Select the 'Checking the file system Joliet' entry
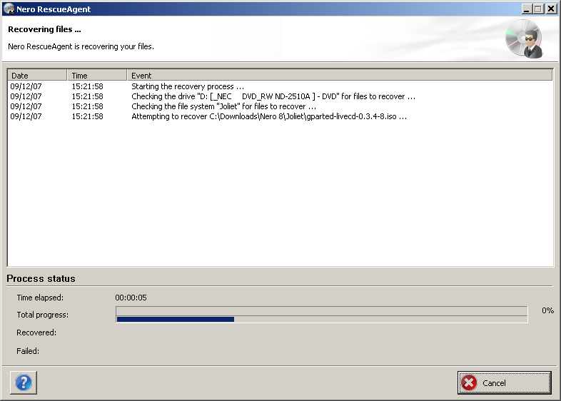This screenshot has height=401, width=561. click(x=280, y=106)
